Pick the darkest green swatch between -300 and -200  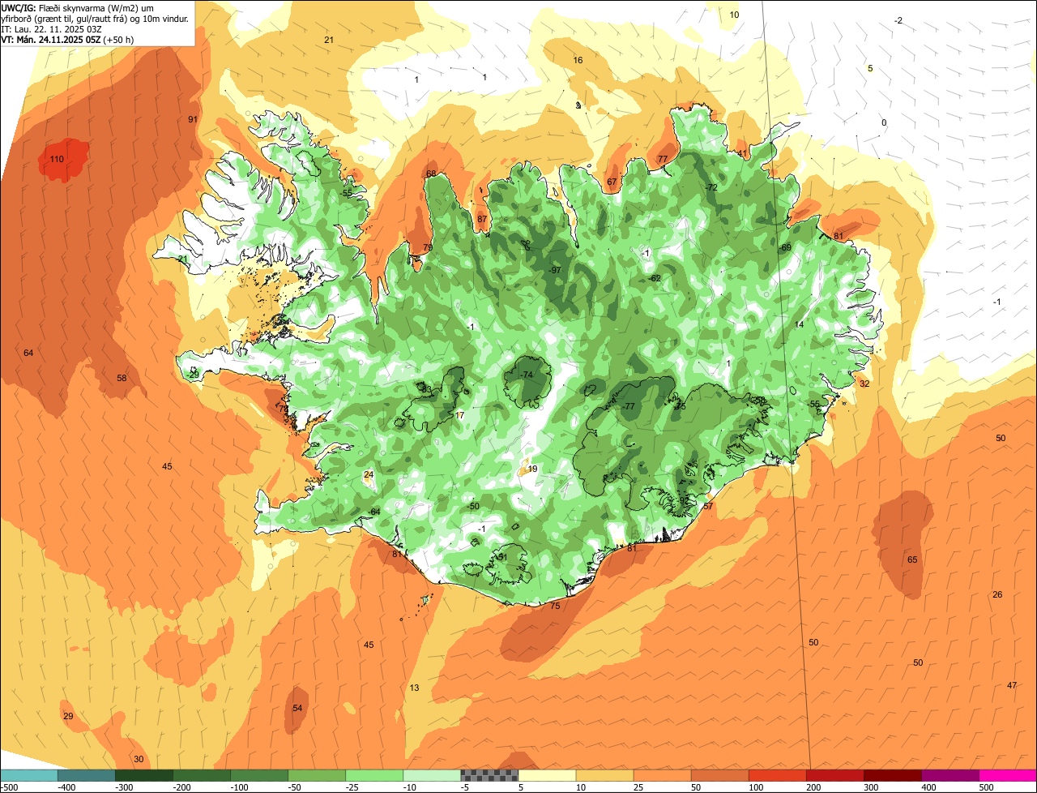click(x=144, y=775)
